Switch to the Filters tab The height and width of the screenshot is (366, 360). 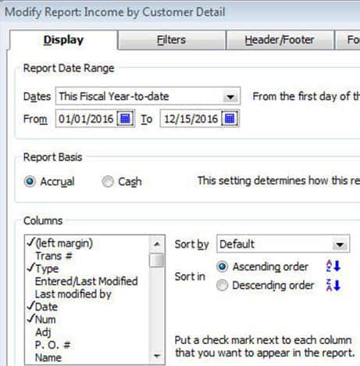(171, 40)
